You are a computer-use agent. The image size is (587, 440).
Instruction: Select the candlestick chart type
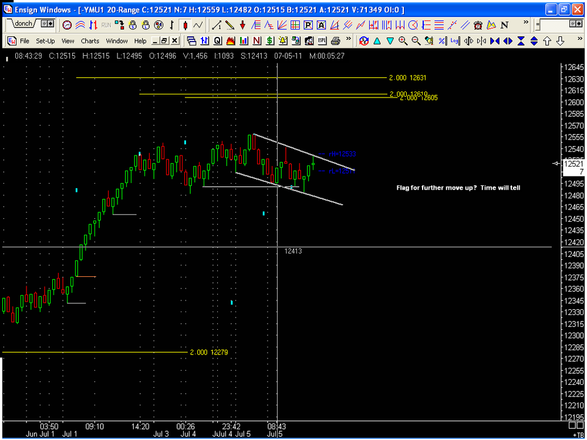[185, 25]
